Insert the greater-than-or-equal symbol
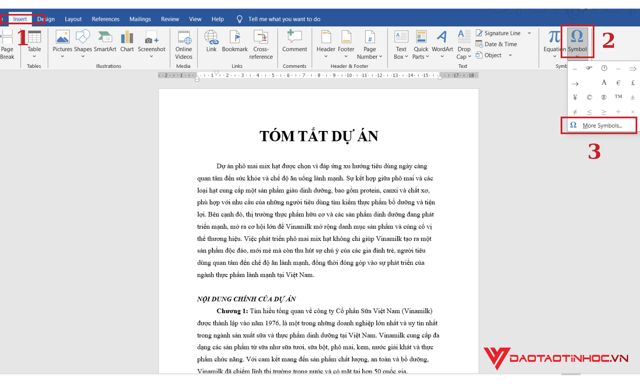This screenshot has height=384, width=640. click(x=604, y=112)
